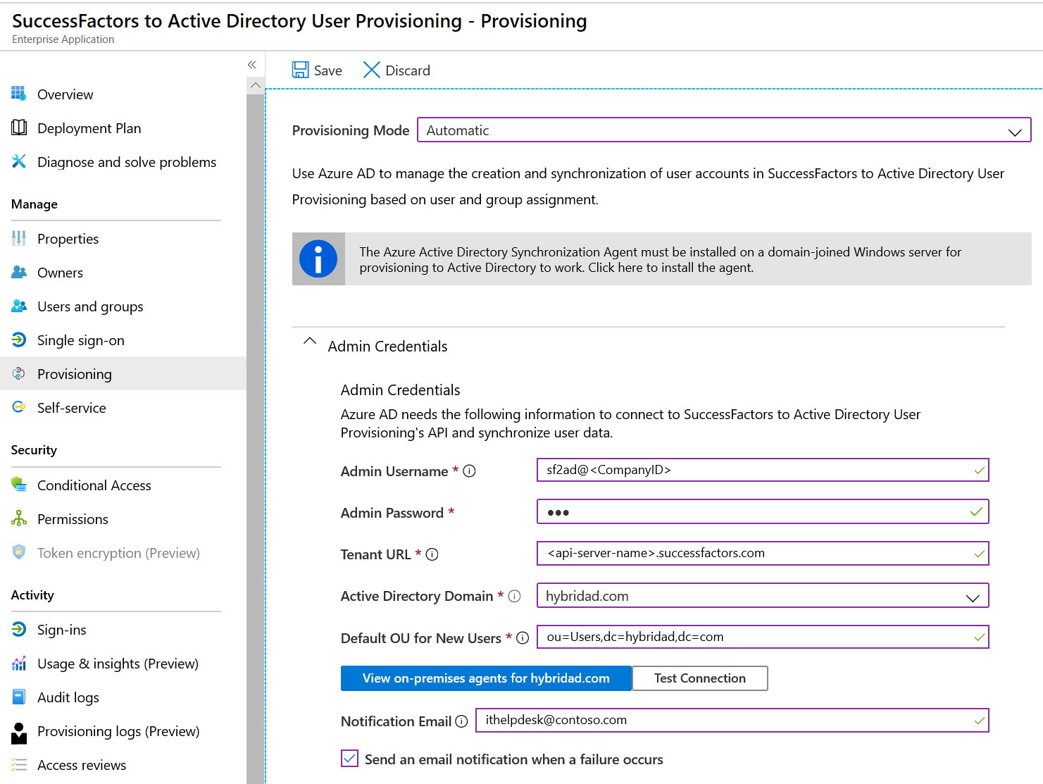
Task: Open Usage & insights (Preview)
Action: tap(118, 664)
